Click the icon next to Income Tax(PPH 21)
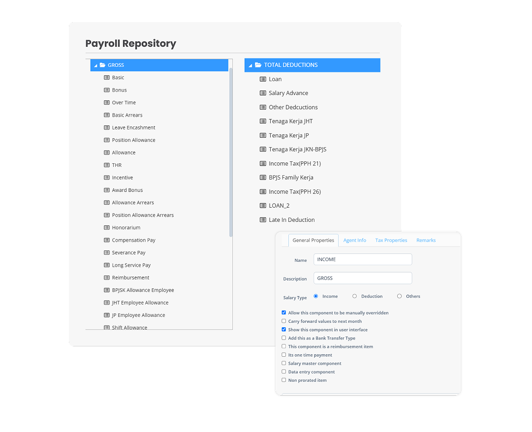532x432 pixels. 263,164
